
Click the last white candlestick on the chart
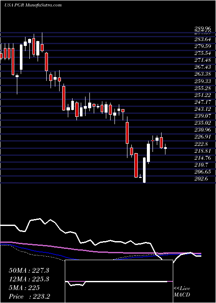pos(165,148)
